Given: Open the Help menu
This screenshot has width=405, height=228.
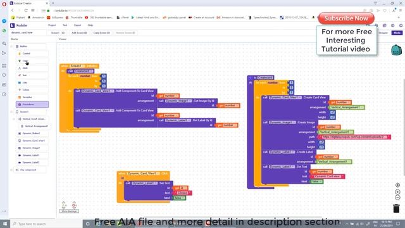Looking at the screenshot, I should [x=90, y=25].
